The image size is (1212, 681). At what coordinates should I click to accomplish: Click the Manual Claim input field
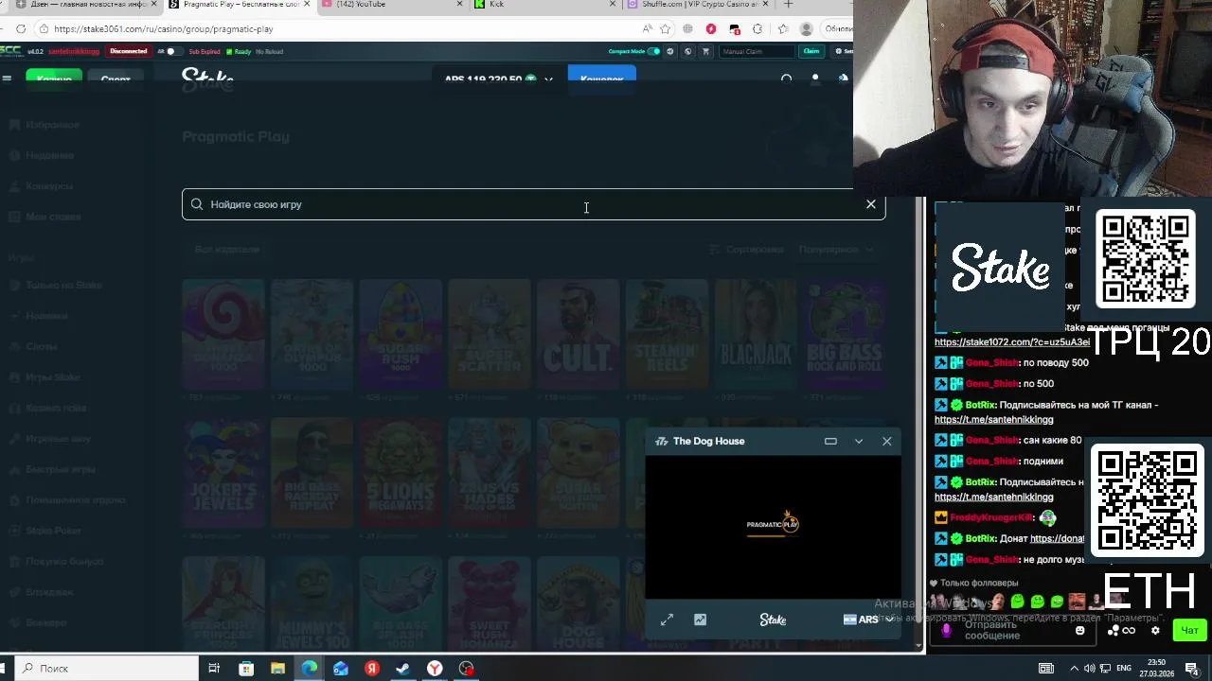coord(757,51)
